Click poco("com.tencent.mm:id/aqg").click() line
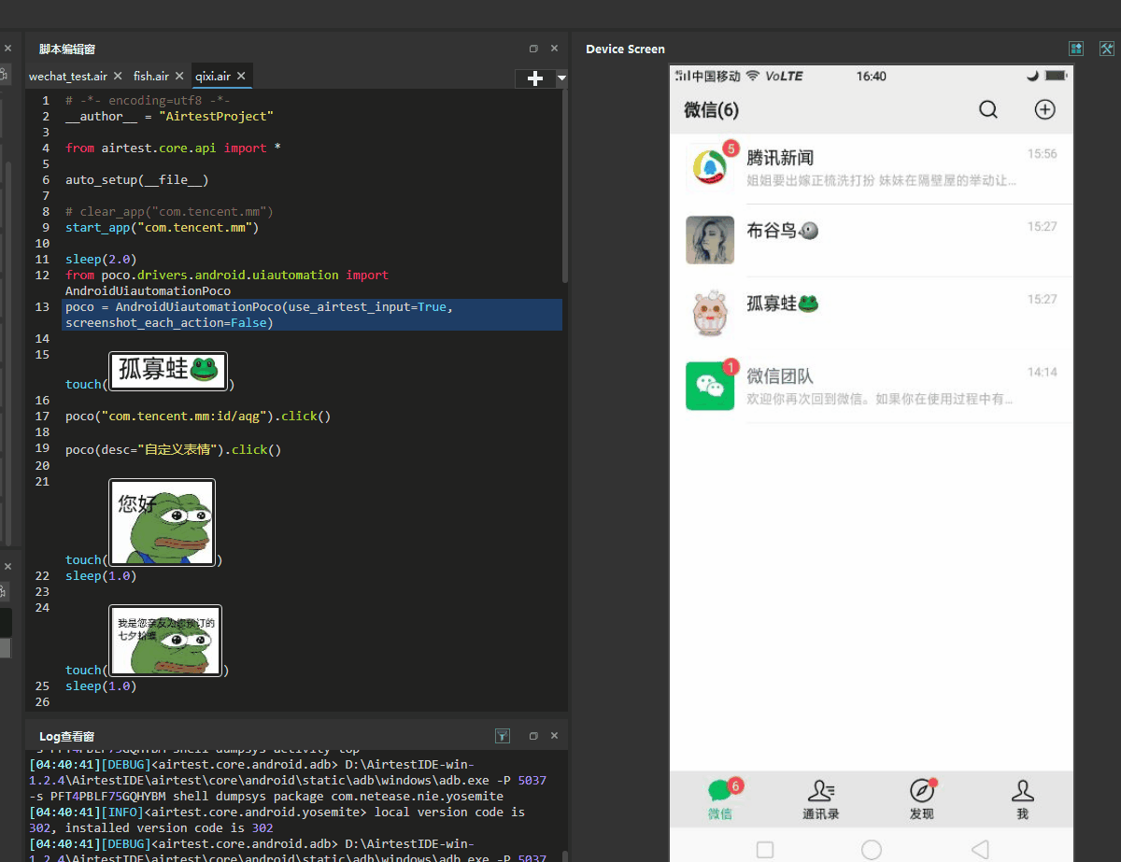This screenshot has height=862, width=1121. click(198, 416)
